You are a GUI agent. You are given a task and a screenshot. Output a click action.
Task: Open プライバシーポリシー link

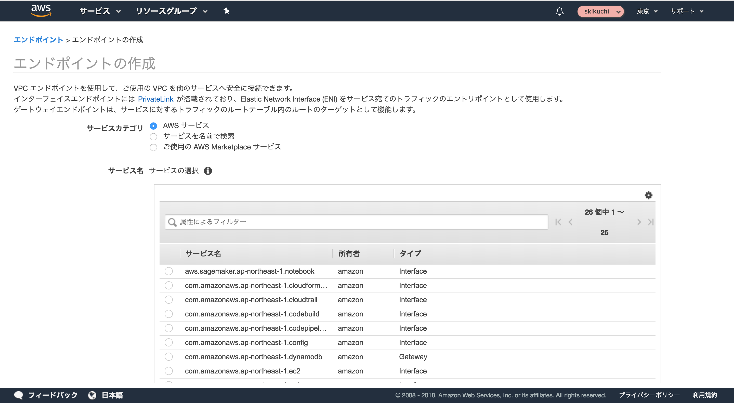649,395
